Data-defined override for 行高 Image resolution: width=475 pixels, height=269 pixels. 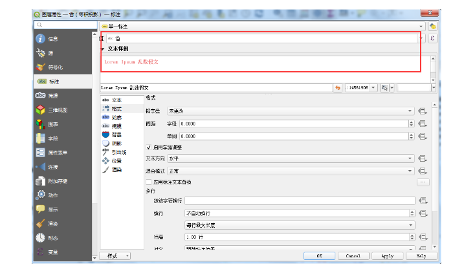coord(423,237)
